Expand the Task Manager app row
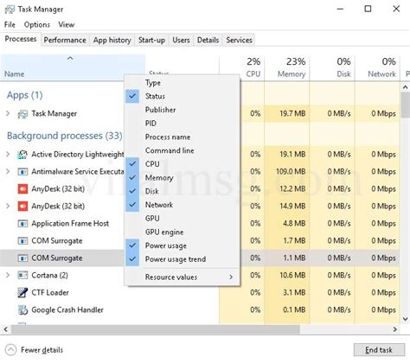This screenshot has height=363, width=410. coord(8,114)
